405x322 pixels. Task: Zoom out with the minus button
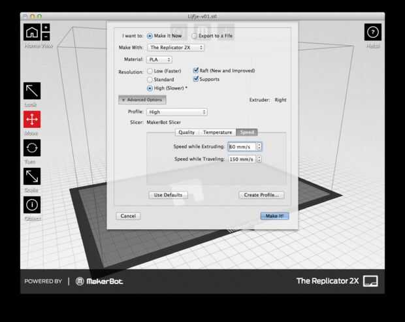(x=46, y=37)
